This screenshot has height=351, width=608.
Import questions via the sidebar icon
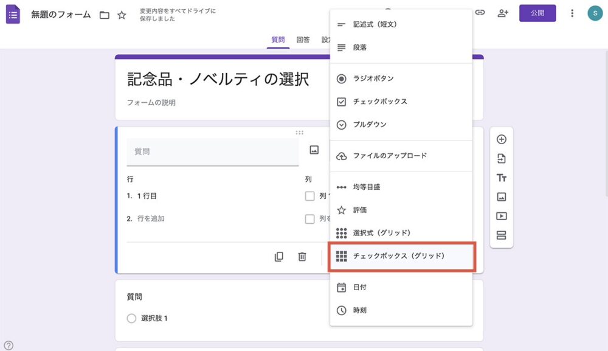click(502, 158)
